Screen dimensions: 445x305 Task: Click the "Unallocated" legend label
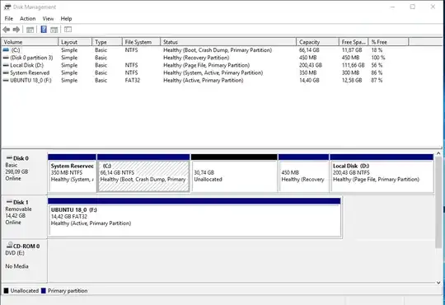(x=25, y=291)
